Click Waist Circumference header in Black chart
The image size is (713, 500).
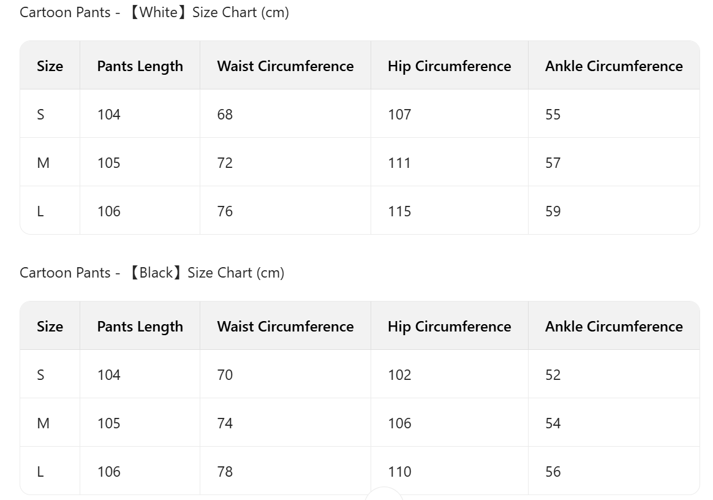[285, 327]
